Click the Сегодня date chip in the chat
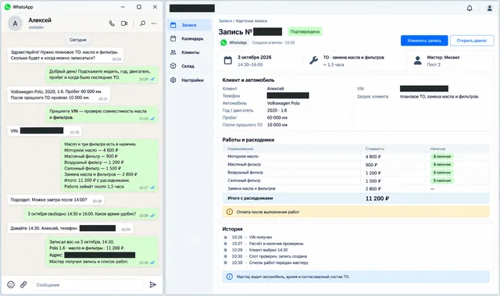This screenshot has height=296, width=500. click(78, 40)
